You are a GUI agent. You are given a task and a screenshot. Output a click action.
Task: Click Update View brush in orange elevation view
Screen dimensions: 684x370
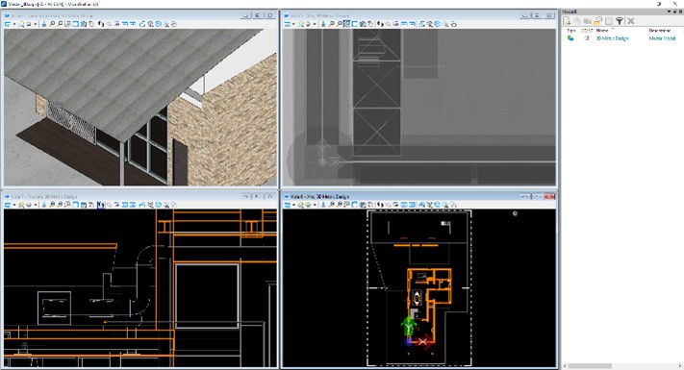pos(43,204)
